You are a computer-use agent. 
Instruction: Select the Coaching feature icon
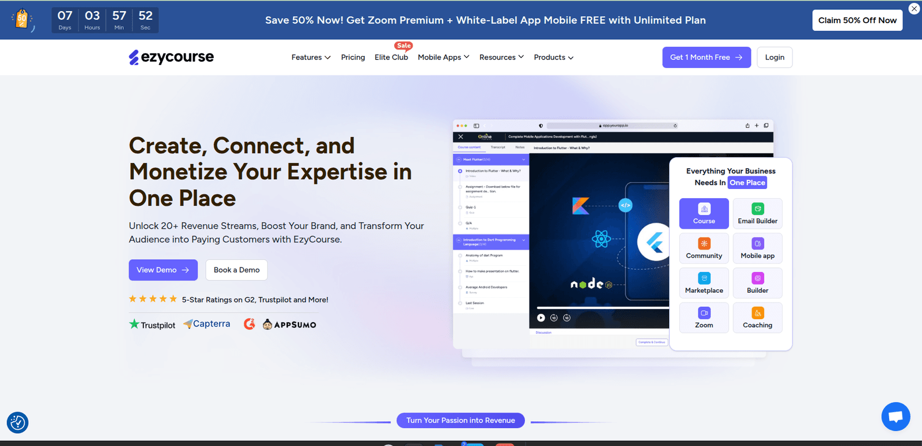(x=757, y=318)
